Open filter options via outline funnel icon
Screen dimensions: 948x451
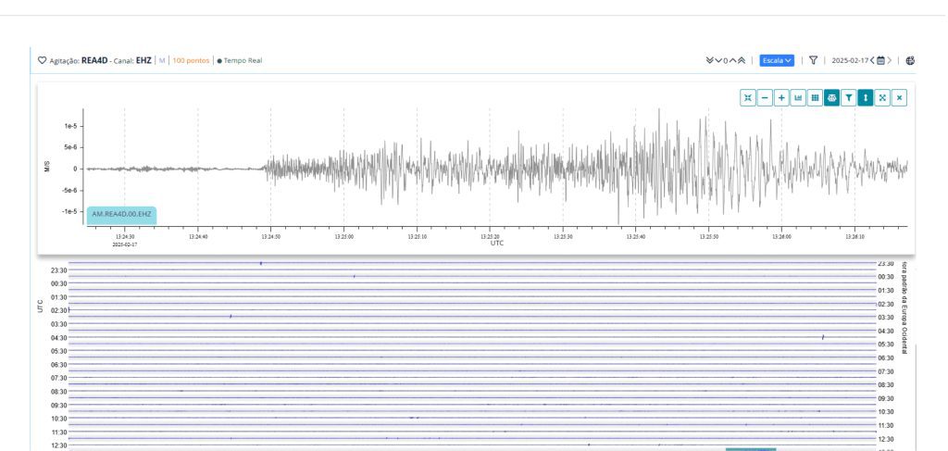[813, 60]
